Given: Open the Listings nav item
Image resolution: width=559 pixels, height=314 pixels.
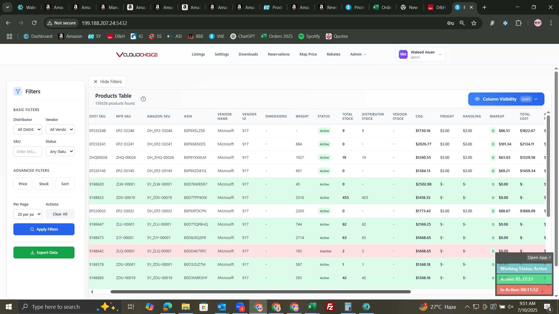Looking at the screenshot, I should [x=198, y=54].
